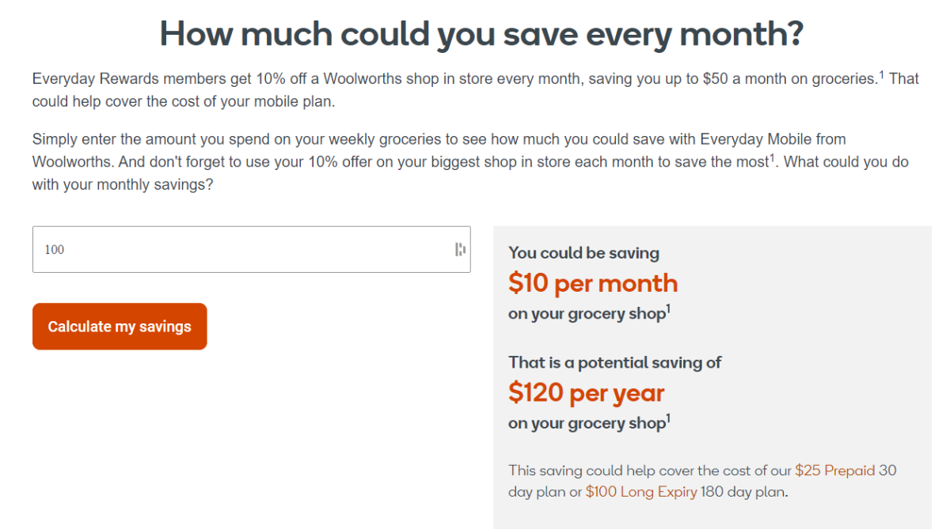Click the "You could be saving" label

pyautogui.click(x=583, y=253)
